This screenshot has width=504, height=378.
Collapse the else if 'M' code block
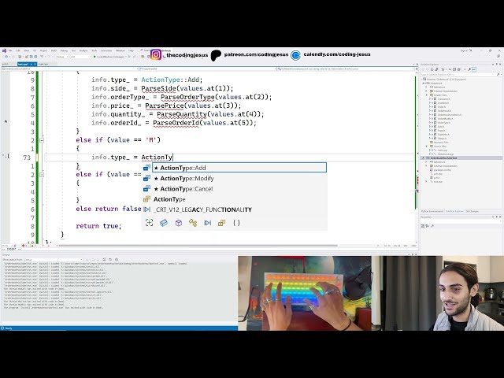(42, 140)
